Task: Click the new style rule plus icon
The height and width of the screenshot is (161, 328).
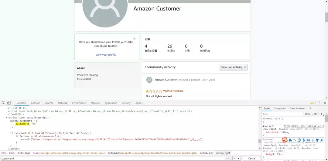Action: [321, 114]
